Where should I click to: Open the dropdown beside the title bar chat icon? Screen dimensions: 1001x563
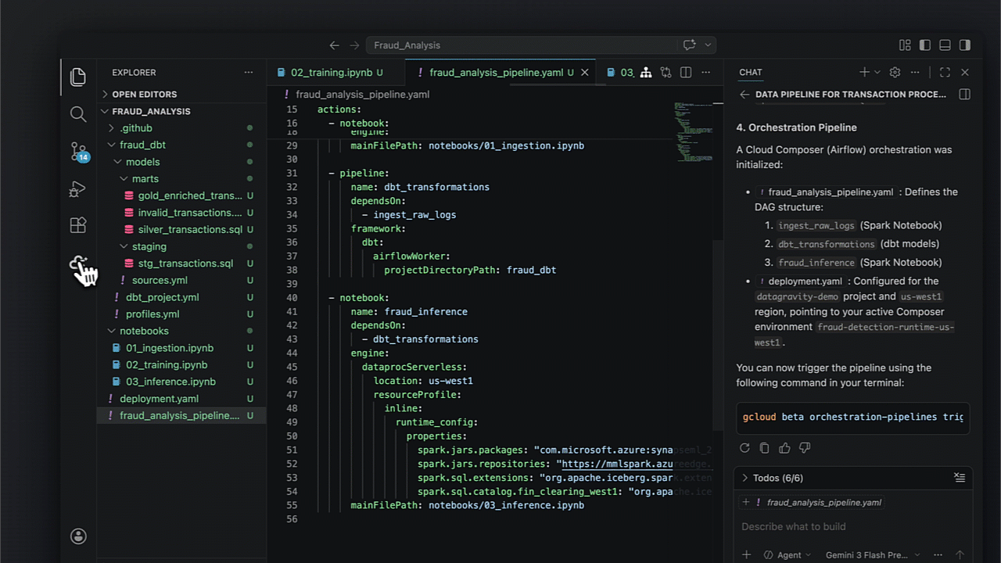[x=708, y=45]
